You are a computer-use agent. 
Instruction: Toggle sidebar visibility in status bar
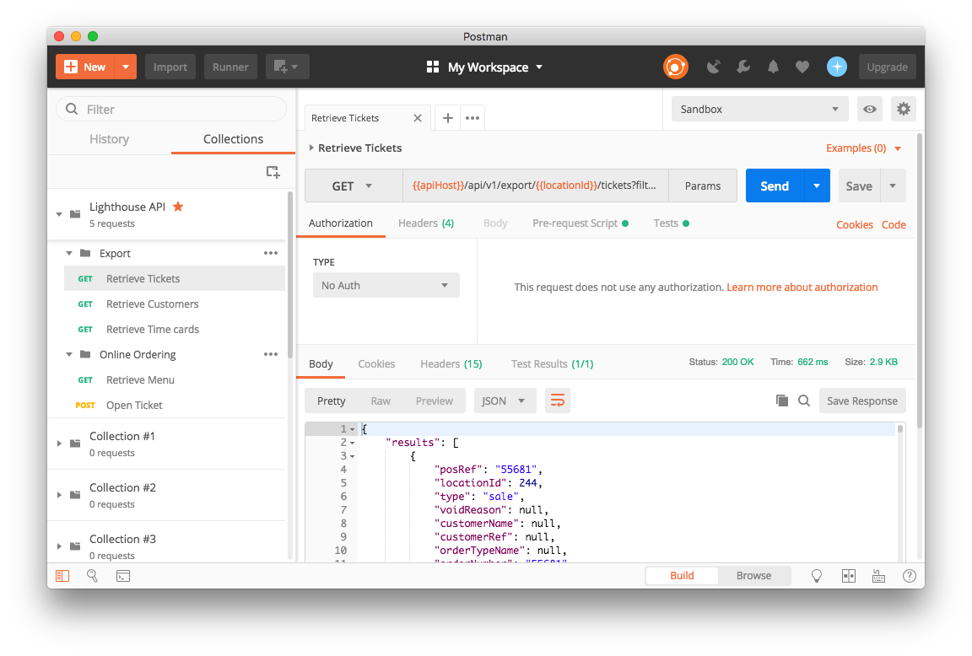tap(62, 576)
